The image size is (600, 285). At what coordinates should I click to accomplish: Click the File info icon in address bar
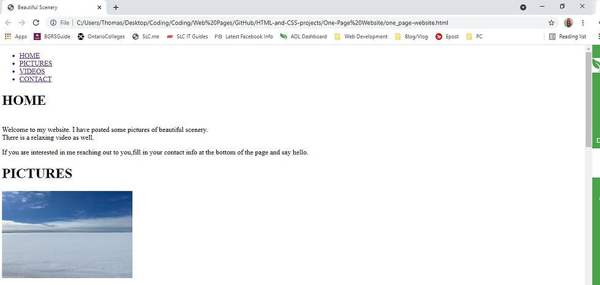point(53,23)
